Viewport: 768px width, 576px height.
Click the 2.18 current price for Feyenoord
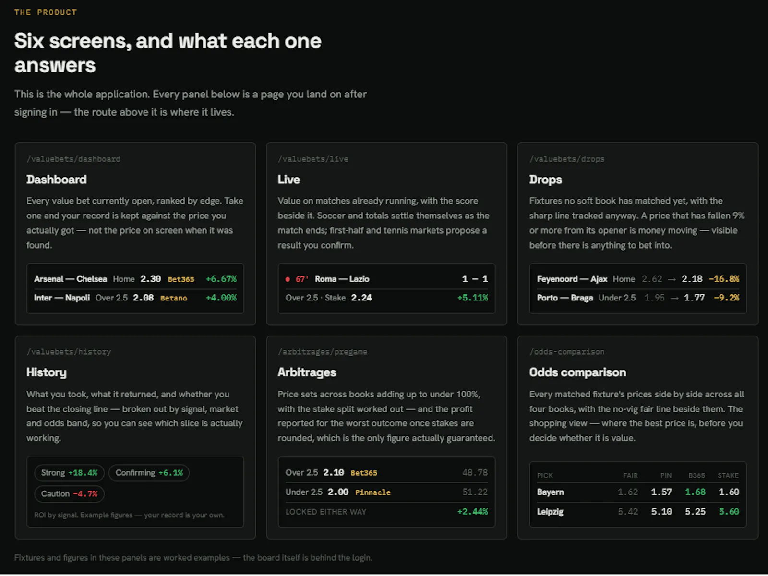(x=692, y=279)
